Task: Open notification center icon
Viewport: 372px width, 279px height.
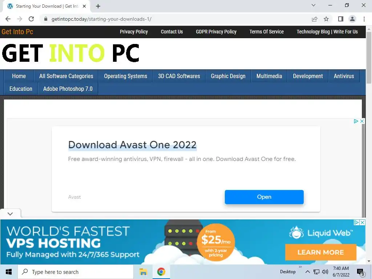Action: point(361,272)
